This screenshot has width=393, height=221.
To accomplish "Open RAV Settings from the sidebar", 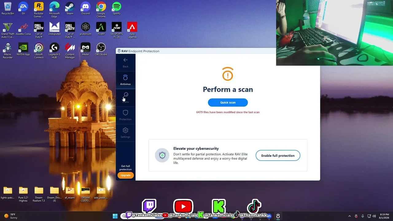I will (125, 133).
